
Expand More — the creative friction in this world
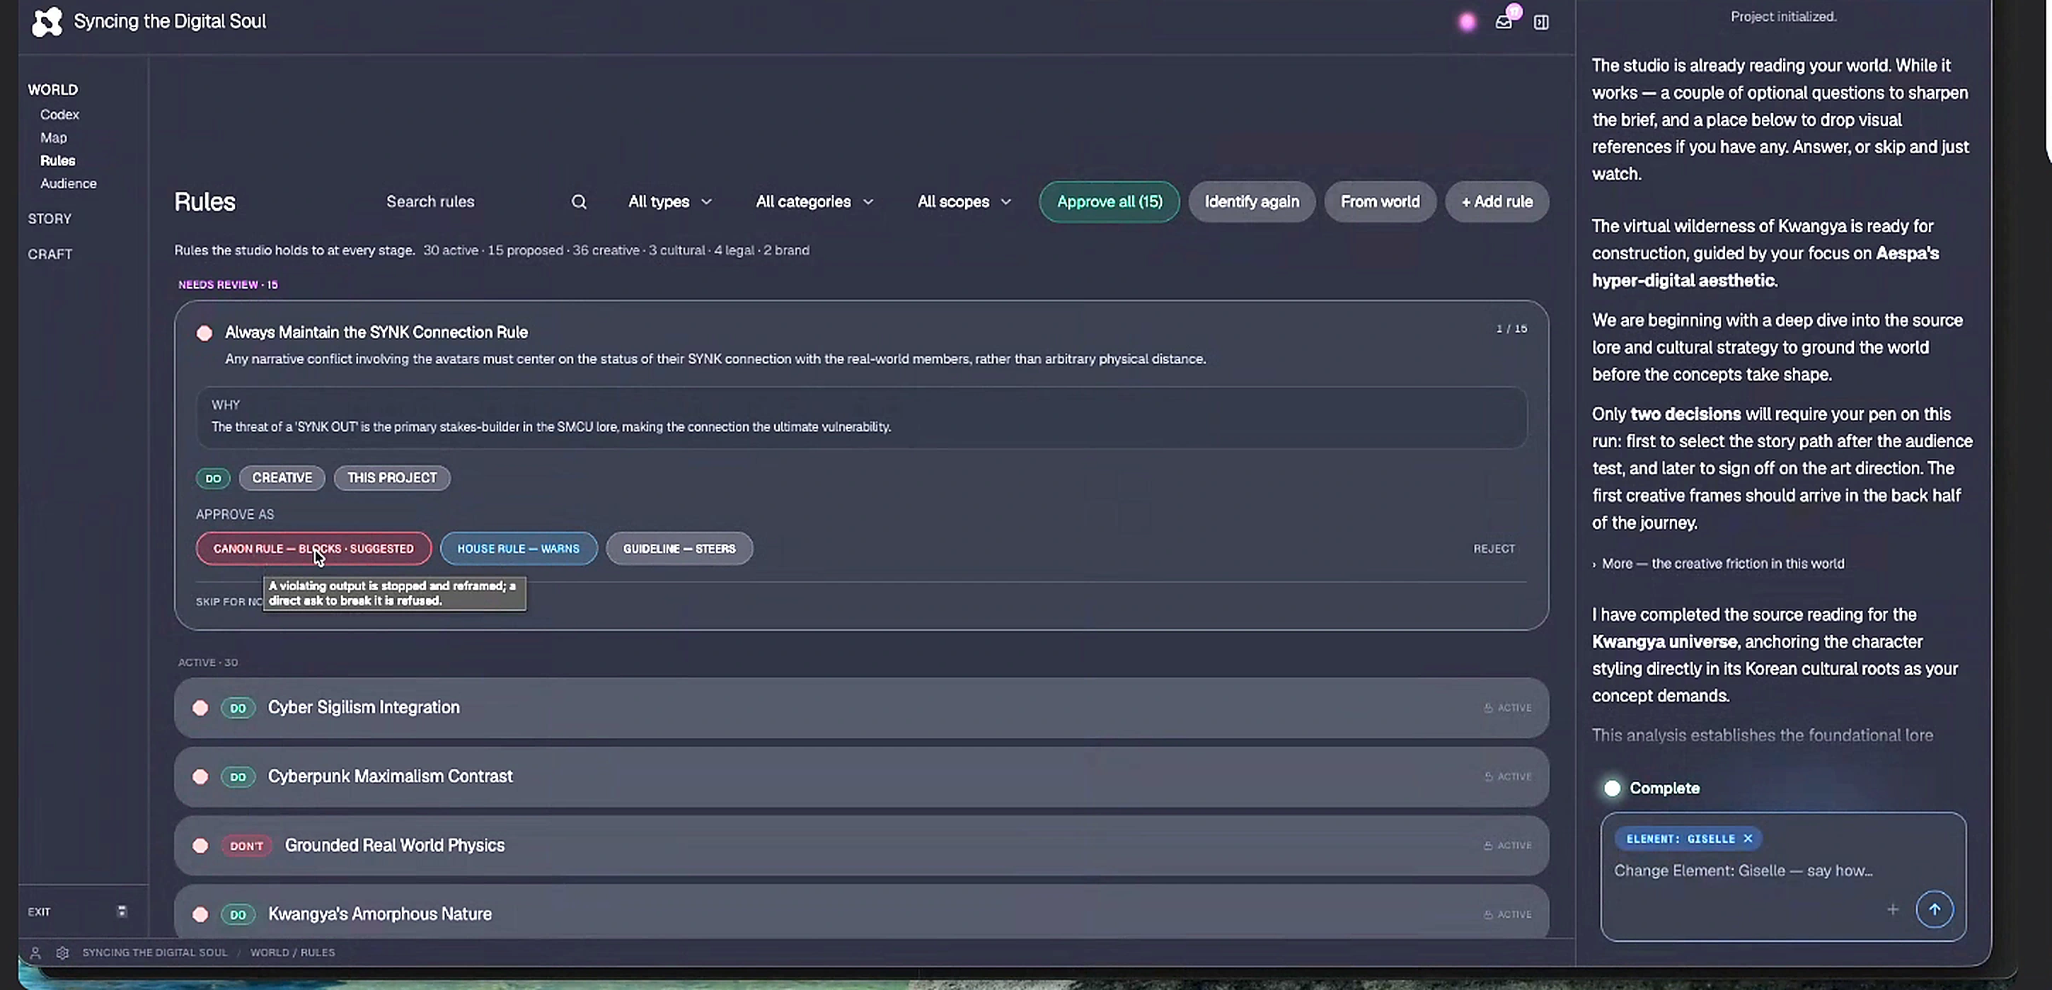[x=1718, y=564]
